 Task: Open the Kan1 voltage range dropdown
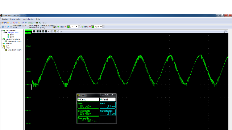pyautogui.click(x=76, y=27)
